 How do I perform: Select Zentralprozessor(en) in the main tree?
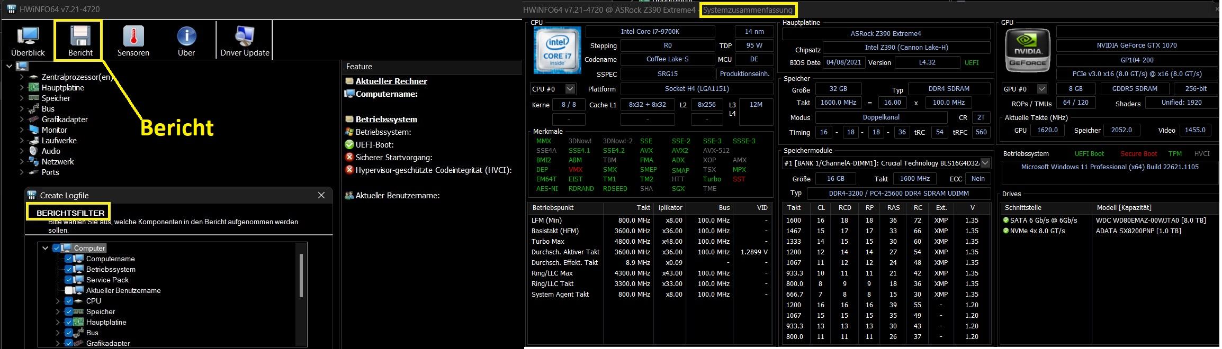77,77
